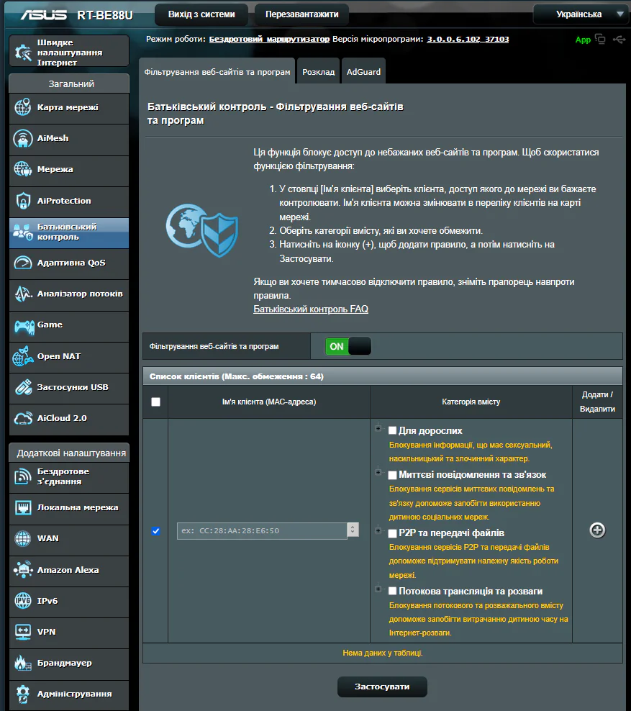
Task: Check Миттєві повідомлення та зв'язок box
Action: click(x=393, y=475)
